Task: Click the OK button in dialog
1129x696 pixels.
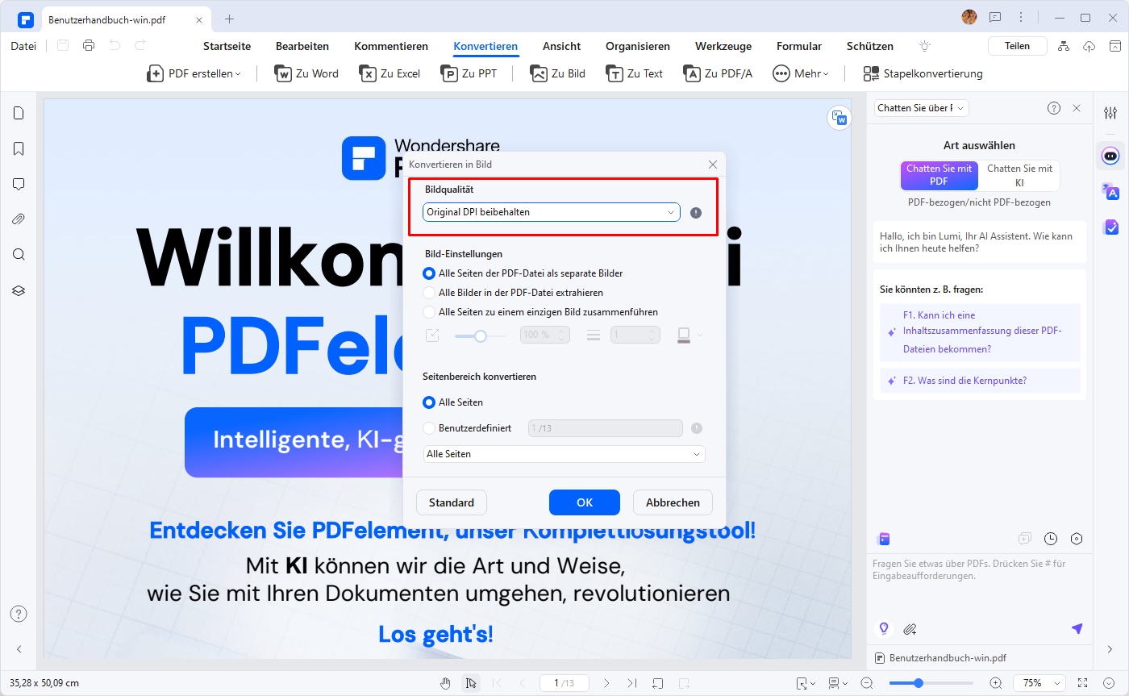Action: coord(585,502)
